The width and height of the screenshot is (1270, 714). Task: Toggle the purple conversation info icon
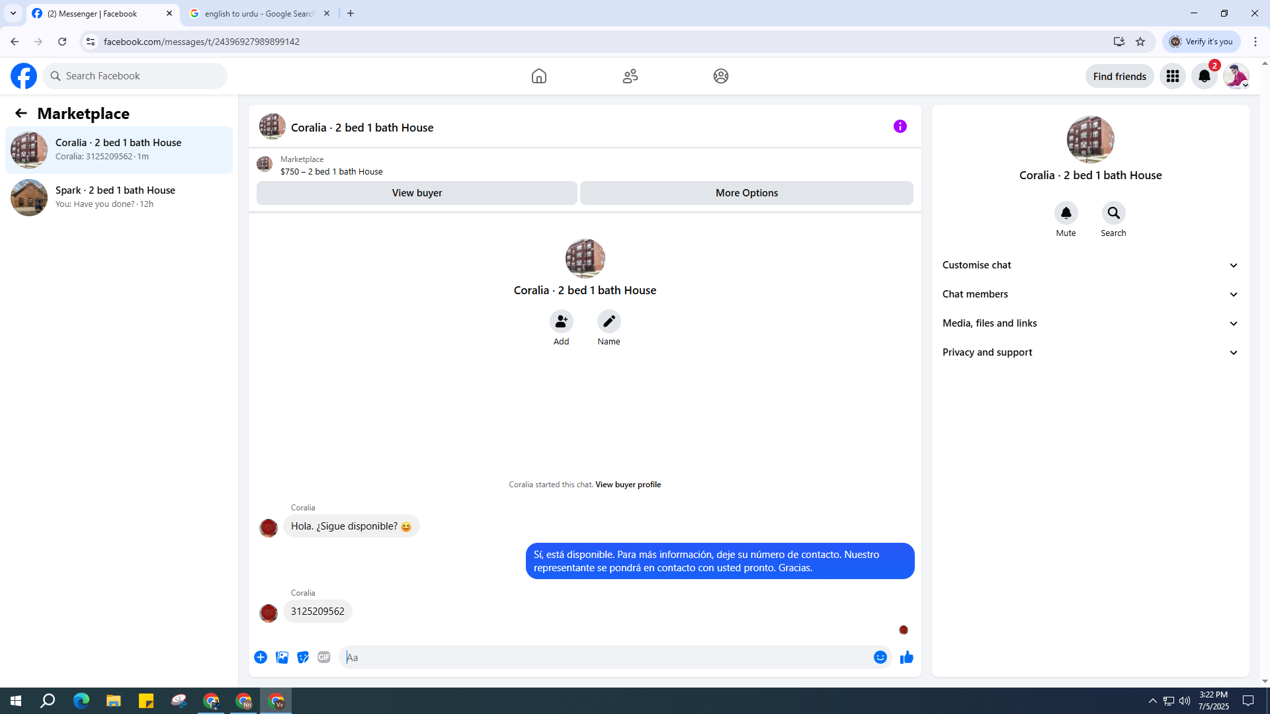point(900,126)
